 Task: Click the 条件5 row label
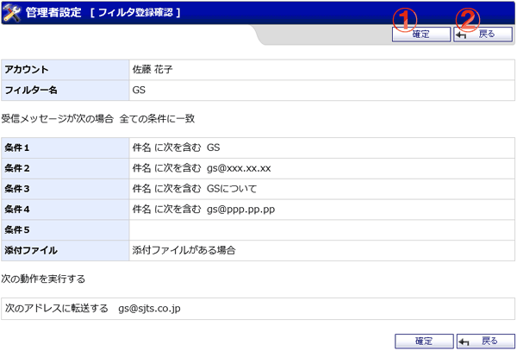(x=17, y=230)
